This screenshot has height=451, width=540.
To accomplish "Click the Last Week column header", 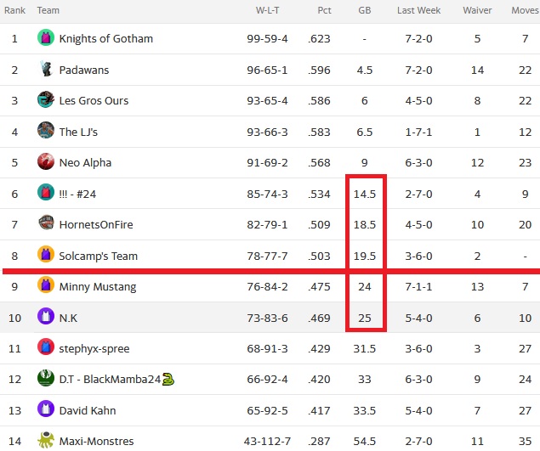I will point(418,10).
